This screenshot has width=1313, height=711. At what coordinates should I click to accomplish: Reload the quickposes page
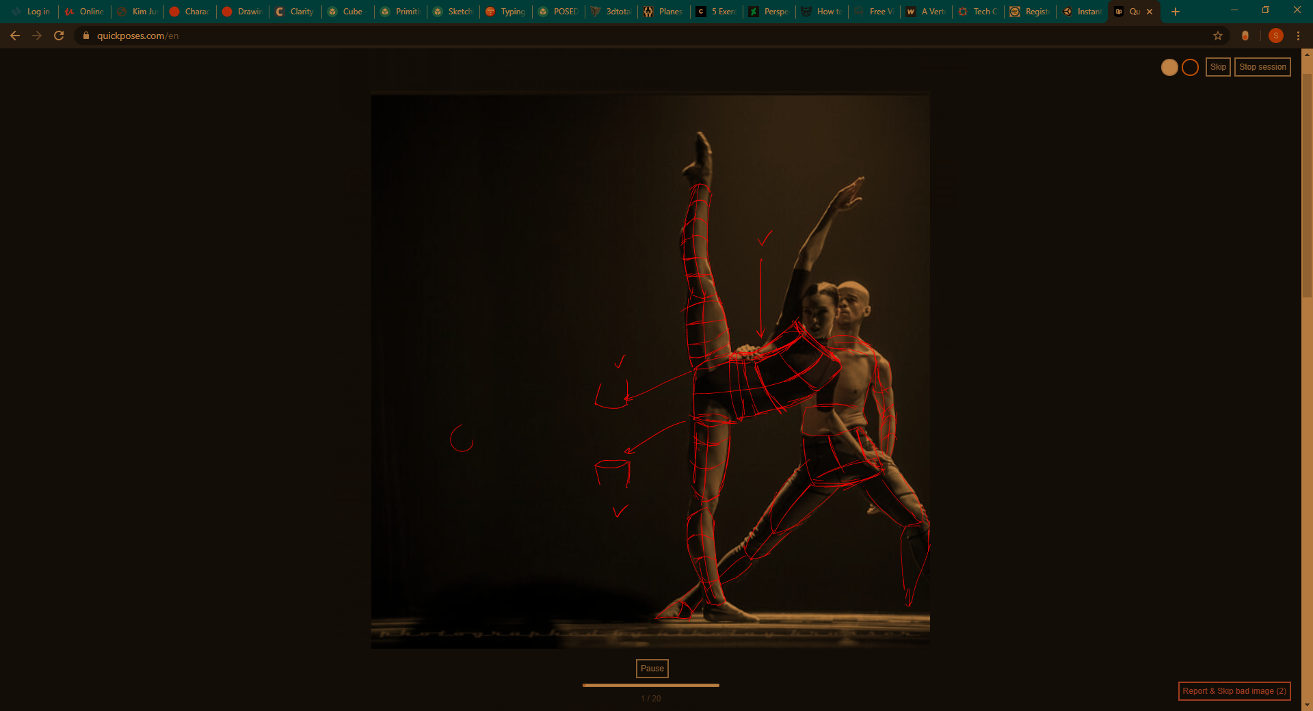point(59,36)
